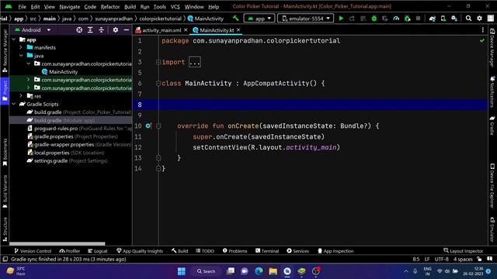Open Project panel options gear icon
497x279 pixels.
[x=116, y=29]
